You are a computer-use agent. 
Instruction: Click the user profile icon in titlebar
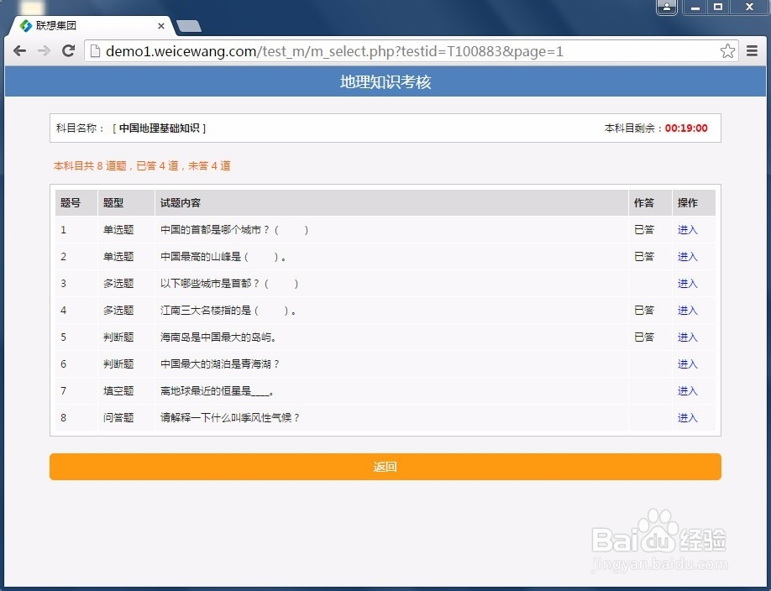click(x=666, y=8)
